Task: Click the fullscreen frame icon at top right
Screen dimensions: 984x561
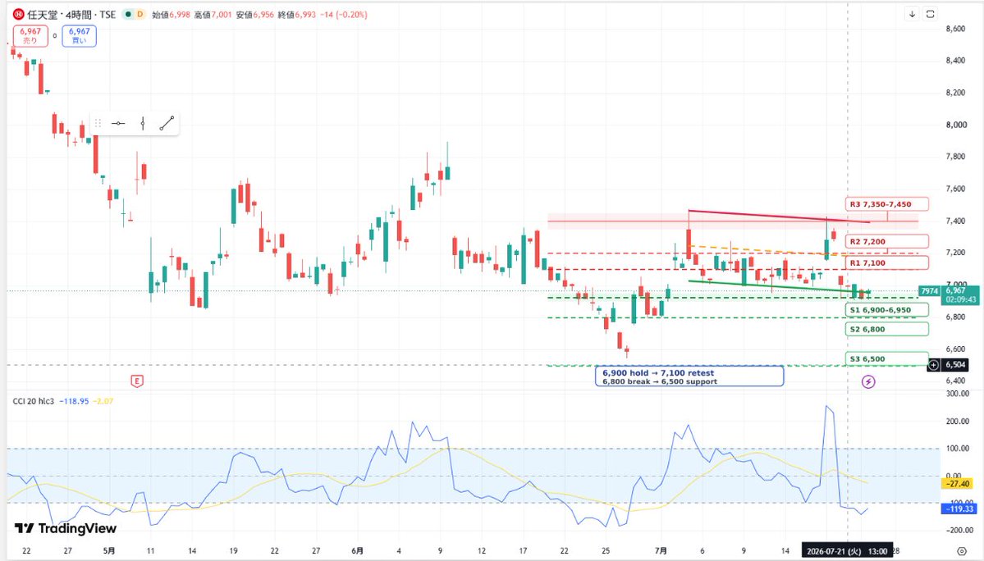Action: pos(931,14)
